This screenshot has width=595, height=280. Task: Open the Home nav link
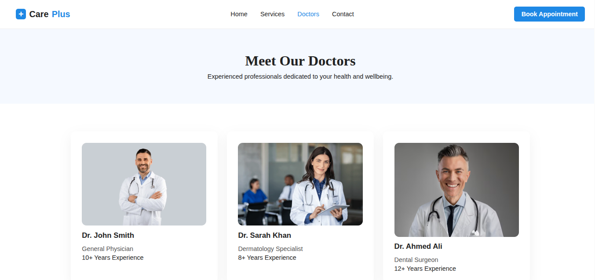[239, 14]
